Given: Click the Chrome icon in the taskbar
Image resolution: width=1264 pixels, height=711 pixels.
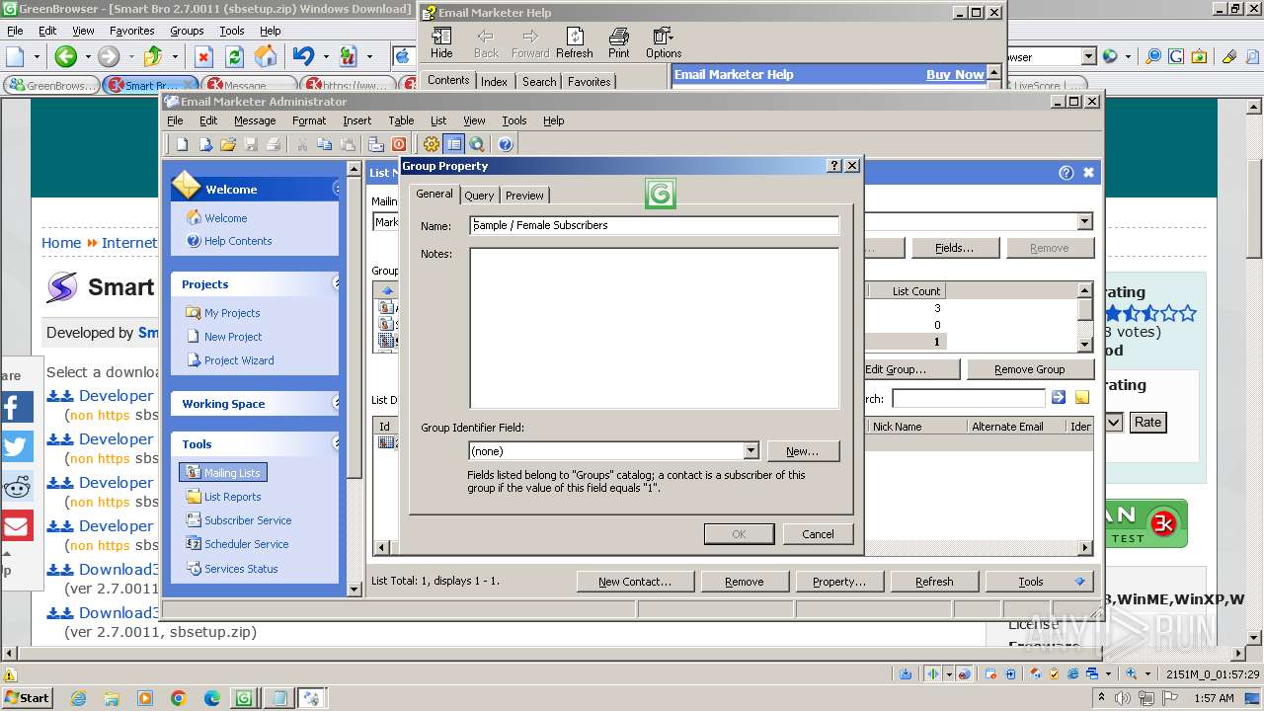Looking at the screenshot, I should pyautogui.click(x=178, y=698).
